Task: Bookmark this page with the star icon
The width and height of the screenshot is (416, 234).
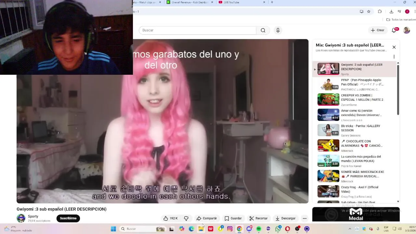Action: point(369,11)
